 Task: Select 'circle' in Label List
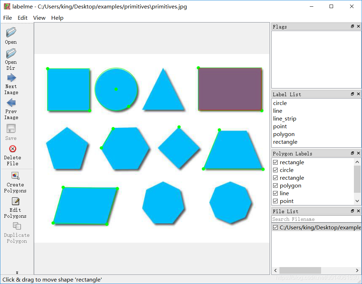tap(280, 103)
